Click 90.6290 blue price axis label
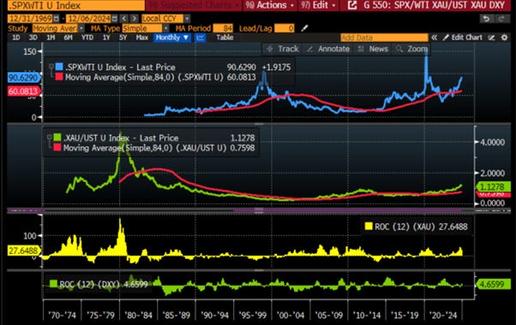Screen dimensions: 516x325 tap(23, 78)
